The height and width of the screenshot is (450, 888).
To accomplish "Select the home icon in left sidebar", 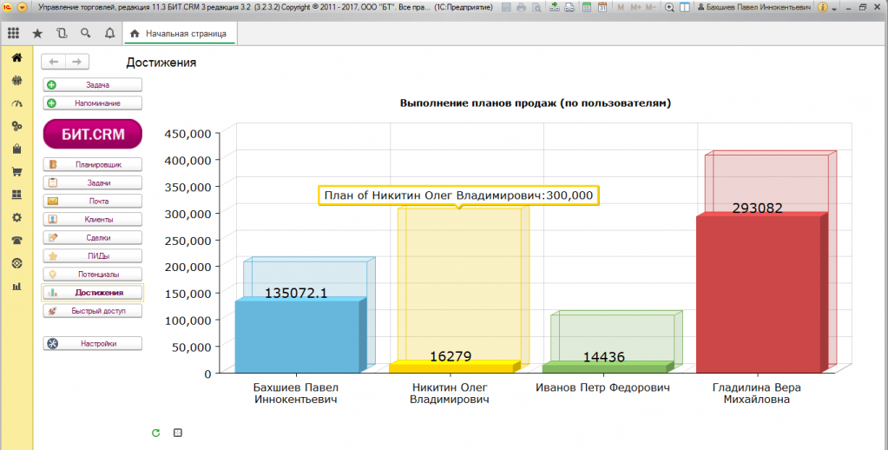I will point(17,57).
